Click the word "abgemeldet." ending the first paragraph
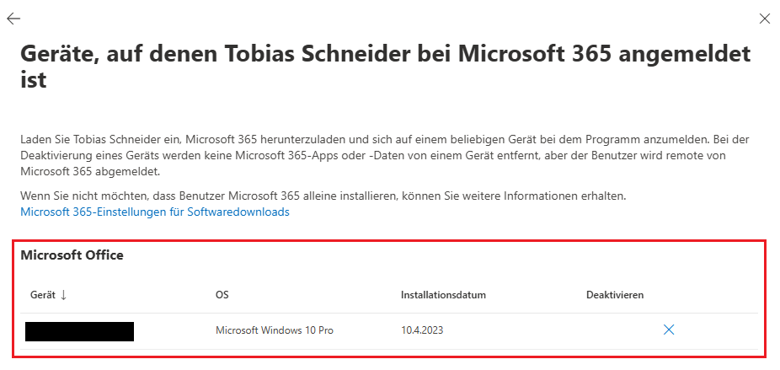This screenshot has width=780, height=370. point(131,172)
